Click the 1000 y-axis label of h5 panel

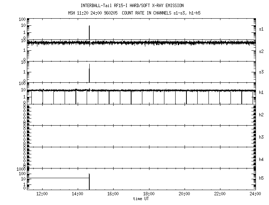point(20,169)
